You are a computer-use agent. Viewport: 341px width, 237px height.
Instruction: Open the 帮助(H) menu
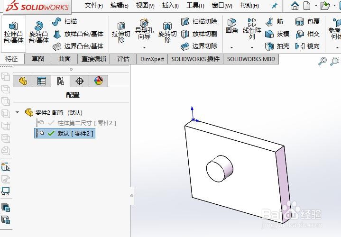point(249,5)
